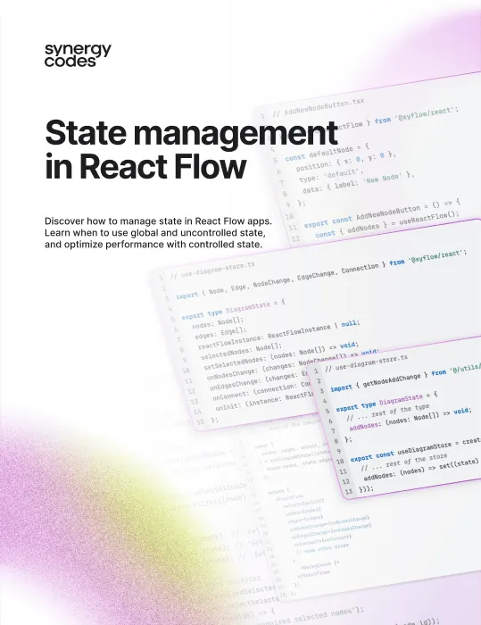Click the 'onConnect: (connection:' code line
Screen dimensions: 481x625
click(x=261, y=391)
